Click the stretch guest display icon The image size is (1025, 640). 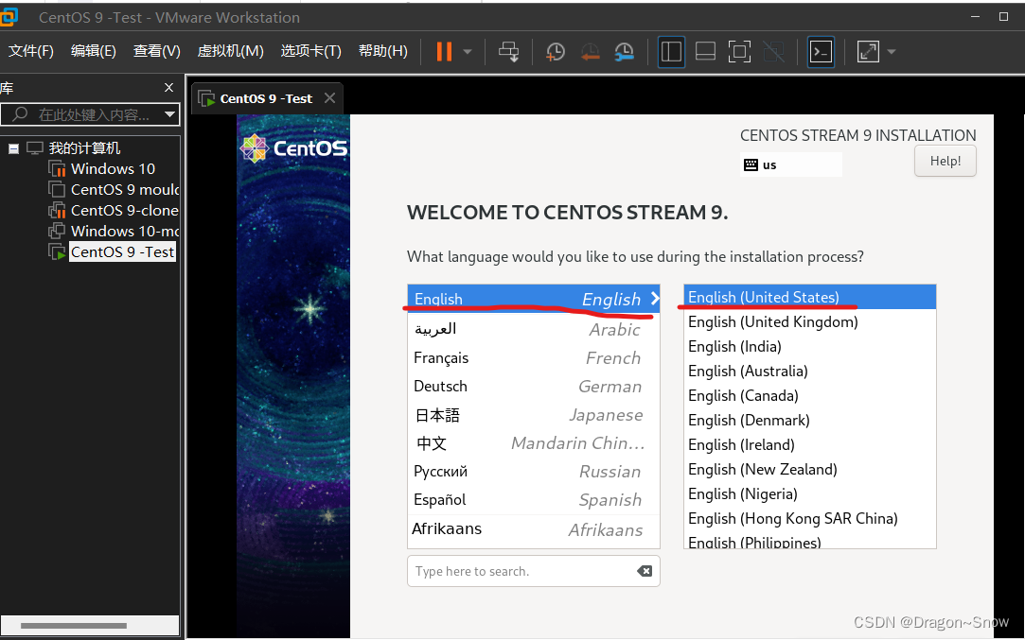tap(868, 52)
